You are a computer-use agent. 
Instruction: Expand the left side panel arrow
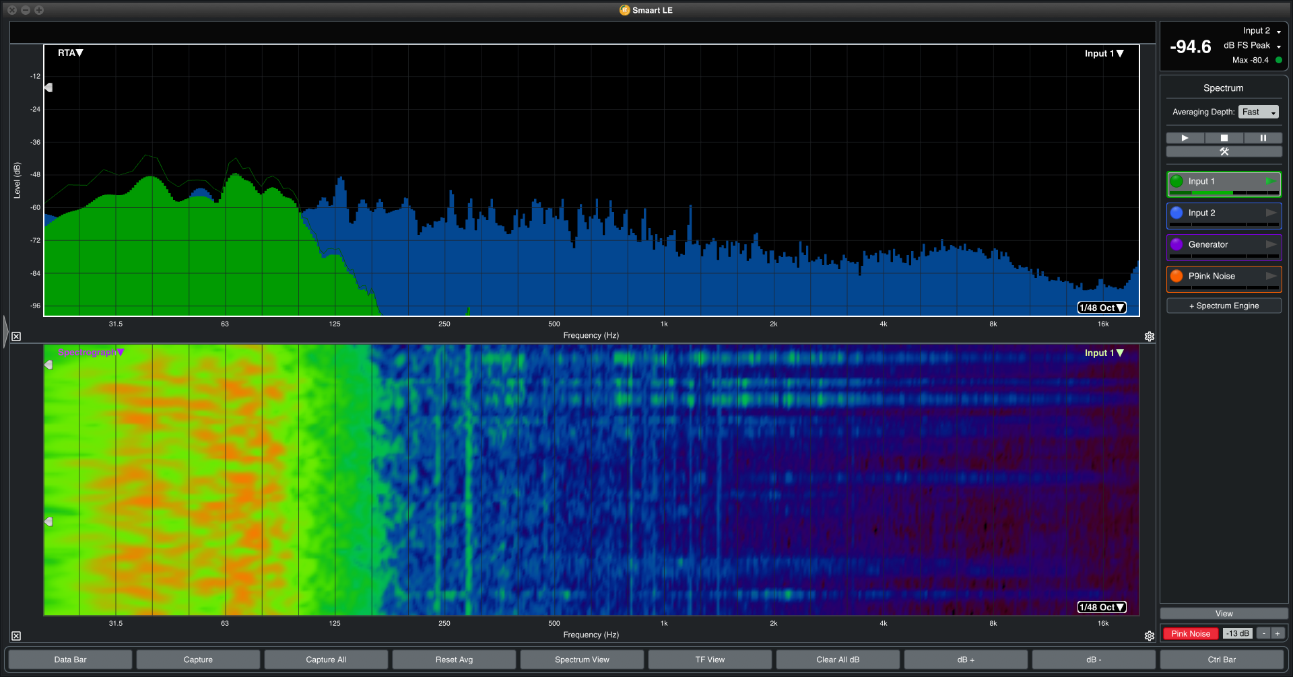[5, 331]
